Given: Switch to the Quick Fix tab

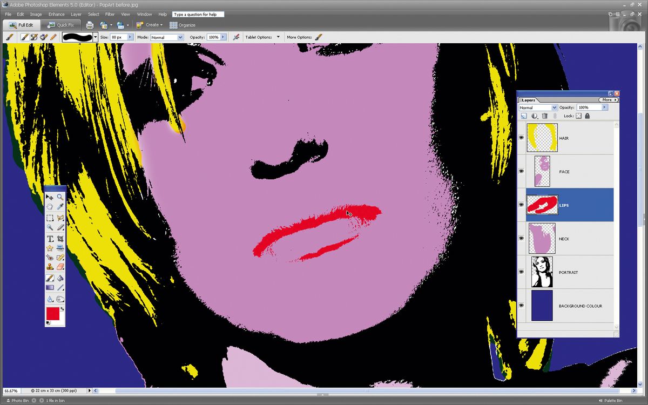Looking at the screenshot, I should pos(61,24).
